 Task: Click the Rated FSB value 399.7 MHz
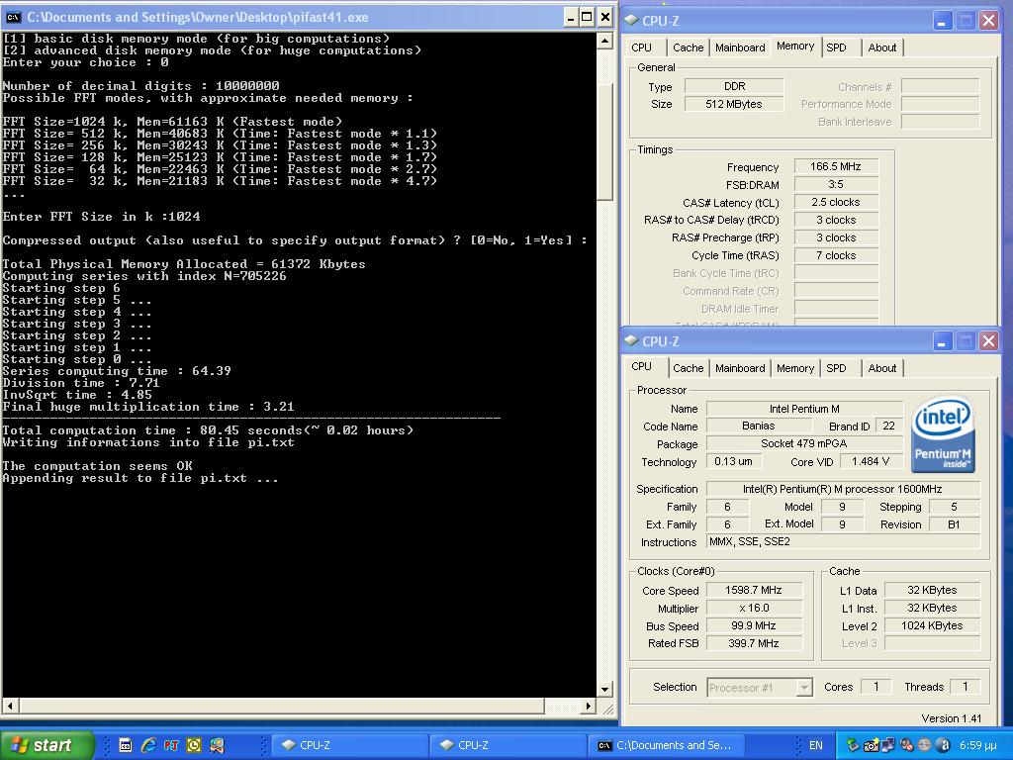coord(754,643)
